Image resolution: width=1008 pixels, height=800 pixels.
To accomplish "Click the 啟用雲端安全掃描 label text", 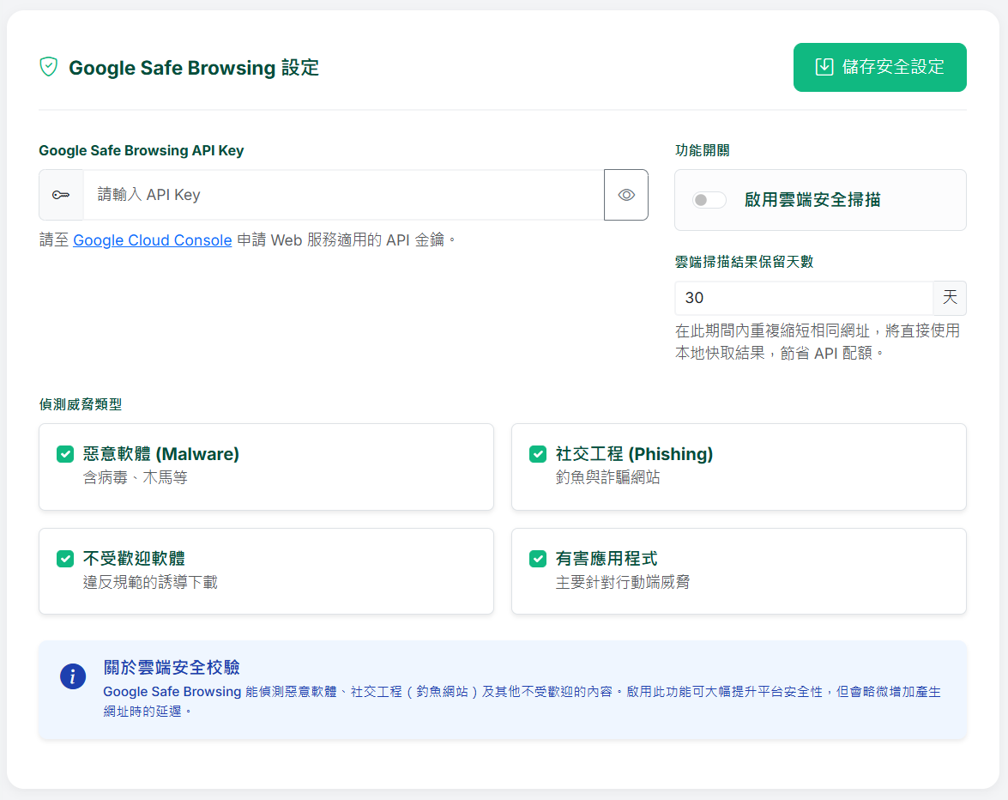I will coord(812,200).
